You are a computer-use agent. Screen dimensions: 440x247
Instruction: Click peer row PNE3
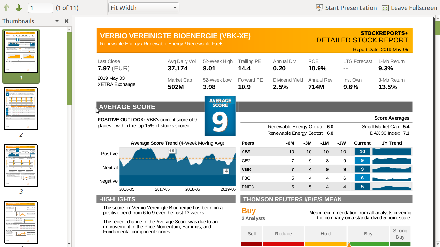[326, 187]
